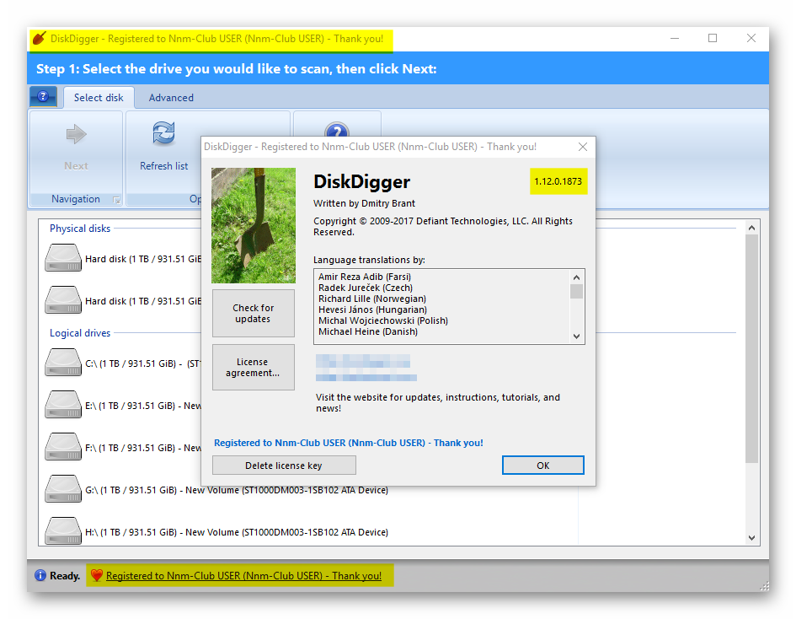
Task: Switch to the Advanced tab
Action: tap(171, 98)
